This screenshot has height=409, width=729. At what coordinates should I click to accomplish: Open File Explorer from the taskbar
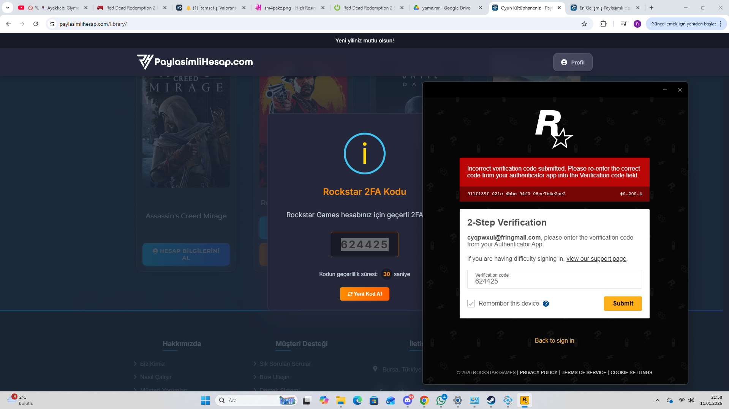tap(340, 400)
